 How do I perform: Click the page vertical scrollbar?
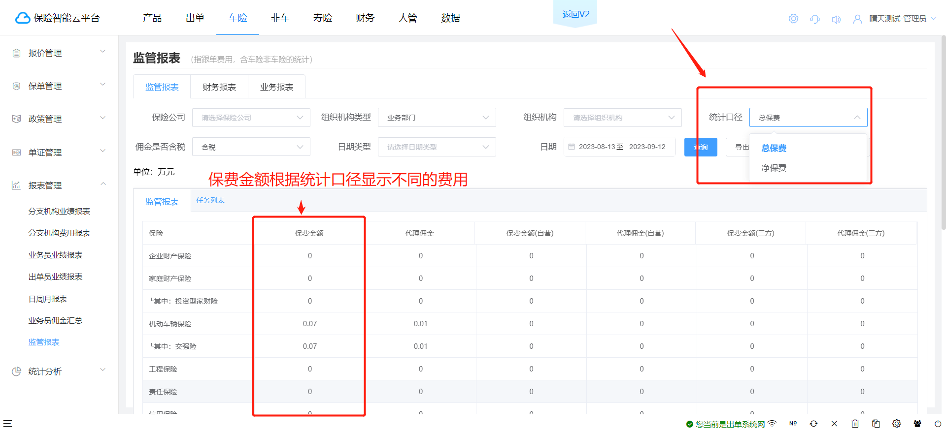(x=943, y=133)
